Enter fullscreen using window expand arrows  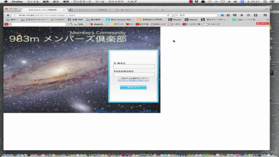266,9
